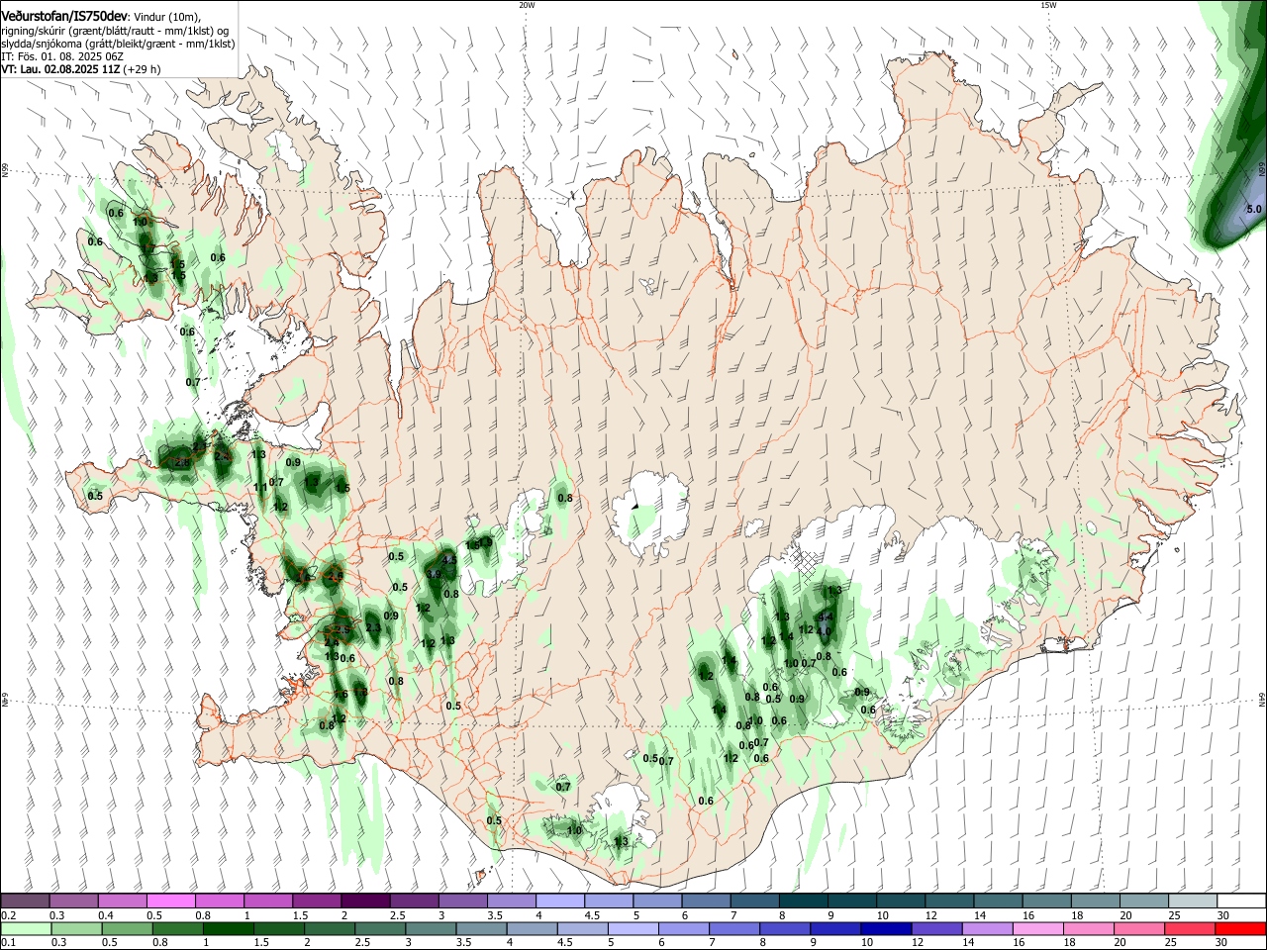Click the 20W longitude label
This screenshot has height=950, width=1267.
[x=527, y=5]
